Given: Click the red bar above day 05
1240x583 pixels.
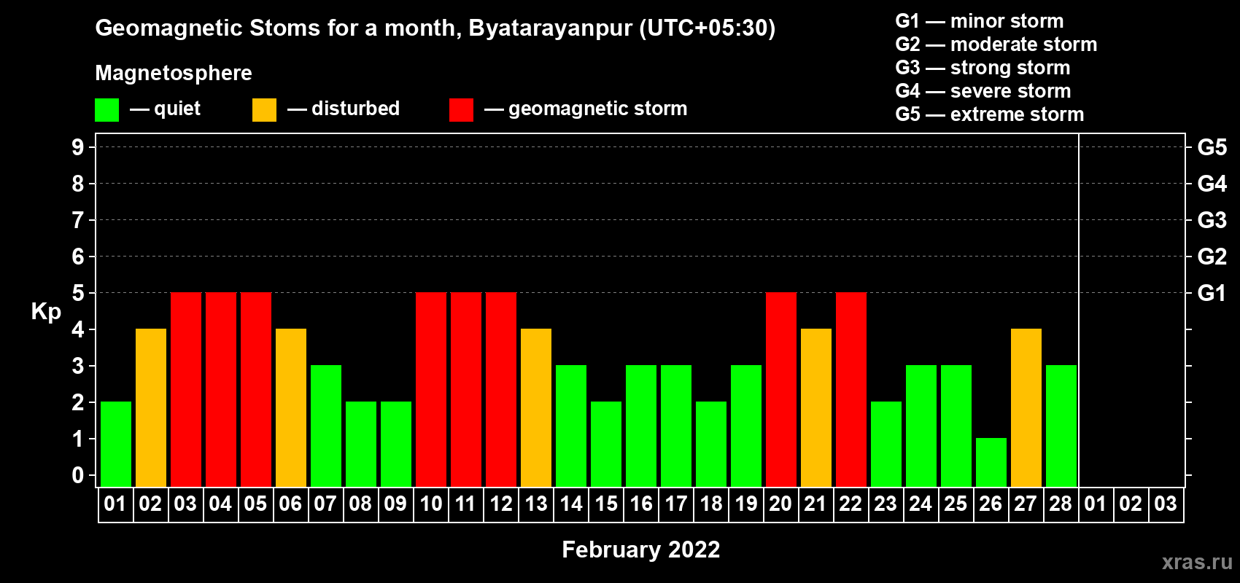Looking at the screenshot, I should [256, 389].
